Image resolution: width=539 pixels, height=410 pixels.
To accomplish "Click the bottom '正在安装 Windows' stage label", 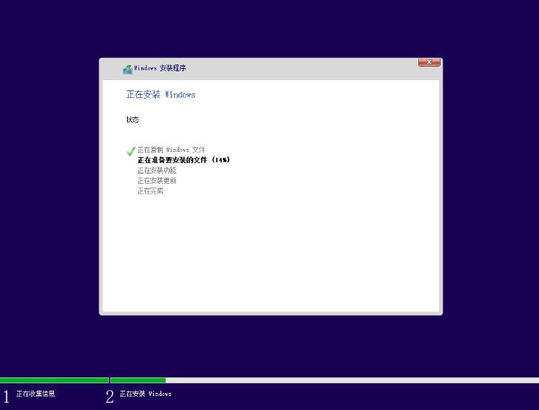I will (145, 394).
